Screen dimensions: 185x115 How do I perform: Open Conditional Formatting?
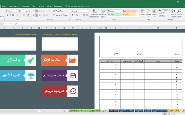coord(94,14)
